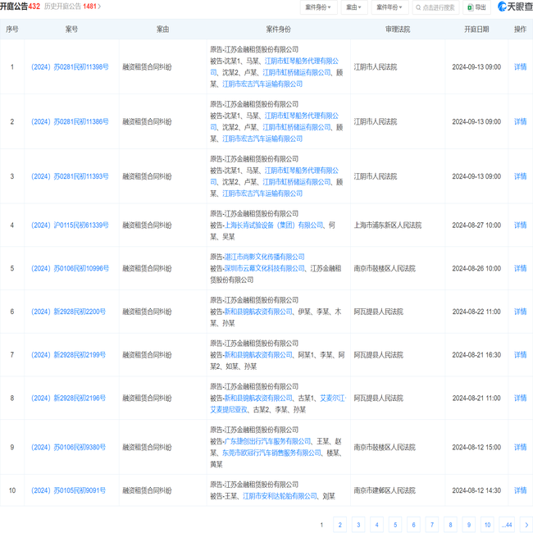The image size is (533, 533).
Task: Select current page 1 in pagination
Action: (321, 525)
